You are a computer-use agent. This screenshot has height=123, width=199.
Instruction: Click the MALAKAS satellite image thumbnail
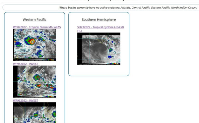coord(34,45)
